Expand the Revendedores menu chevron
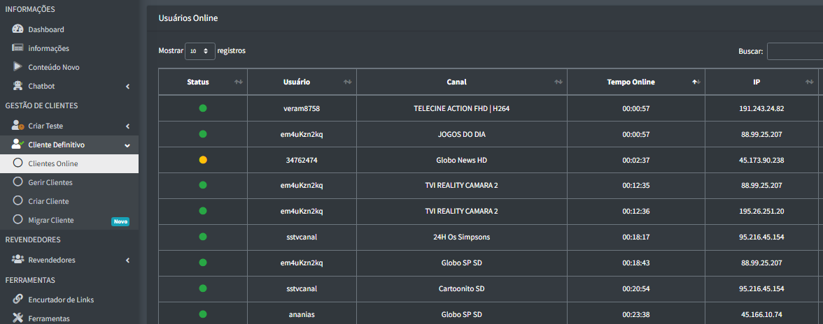This screenshot has height=324, width=823. pyautogui.click(x=127, y=260)
